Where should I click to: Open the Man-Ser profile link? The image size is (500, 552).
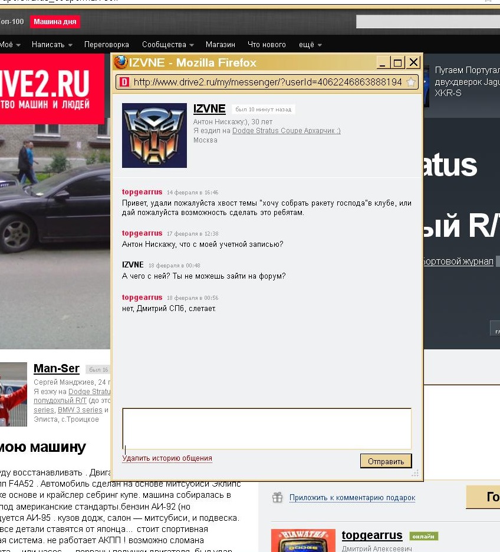57,368
